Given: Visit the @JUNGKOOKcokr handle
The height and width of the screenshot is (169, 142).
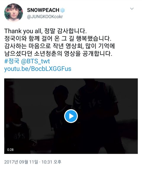Looking at the screenshot, I should pos(45,17).
